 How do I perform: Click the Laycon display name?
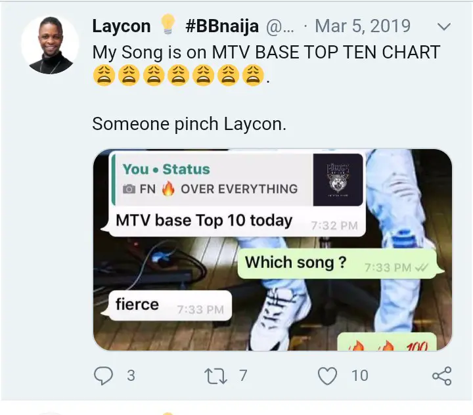click(x=122, y=26)
